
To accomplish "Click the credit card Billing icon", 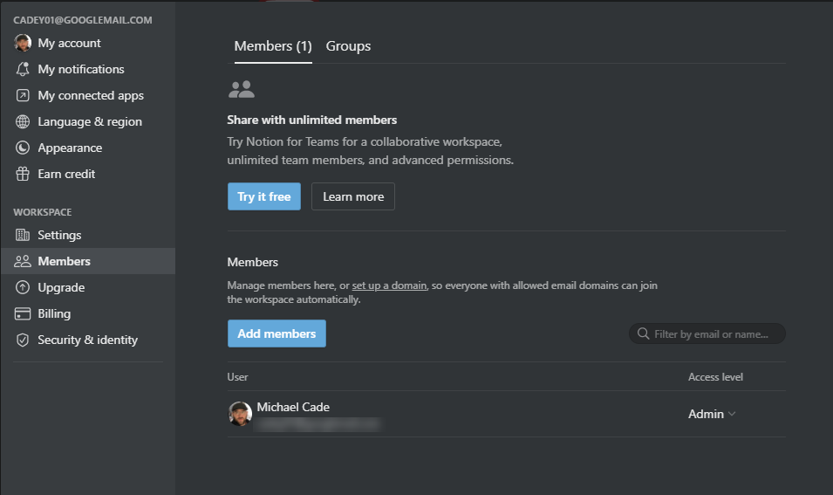I will [x=23, y=313].
